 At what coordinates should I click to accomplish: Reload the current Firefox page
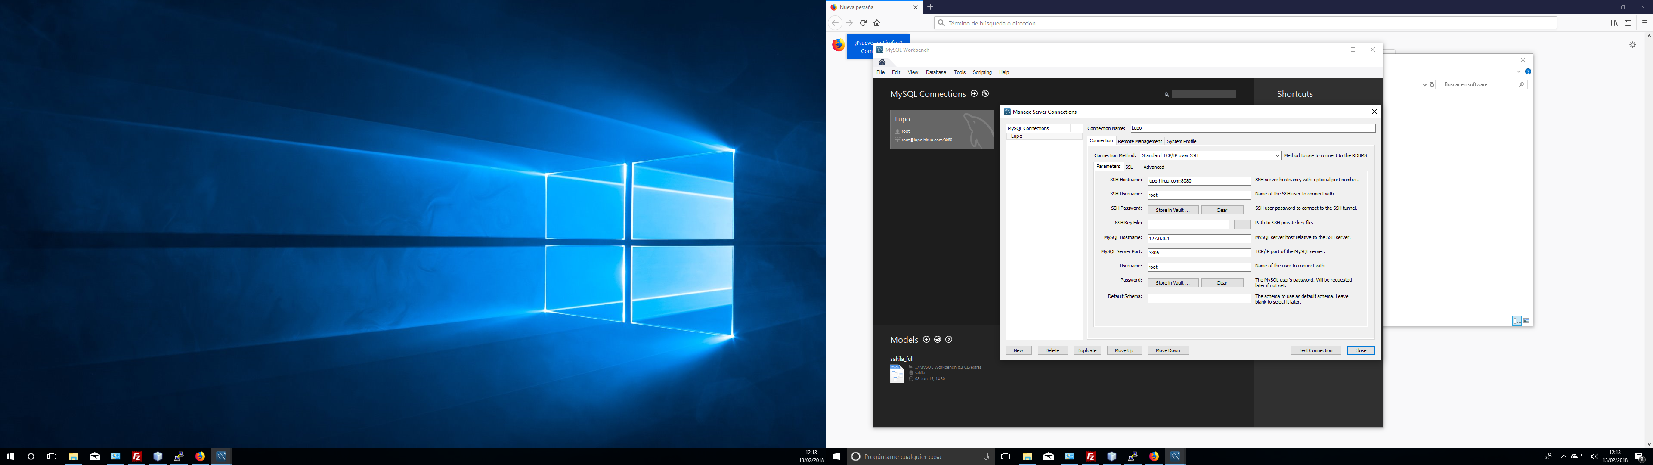tap(863, 23)
